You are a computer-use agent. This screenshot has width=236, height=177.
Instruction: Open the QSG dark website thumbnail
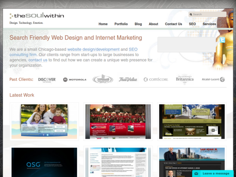[44, 161]
